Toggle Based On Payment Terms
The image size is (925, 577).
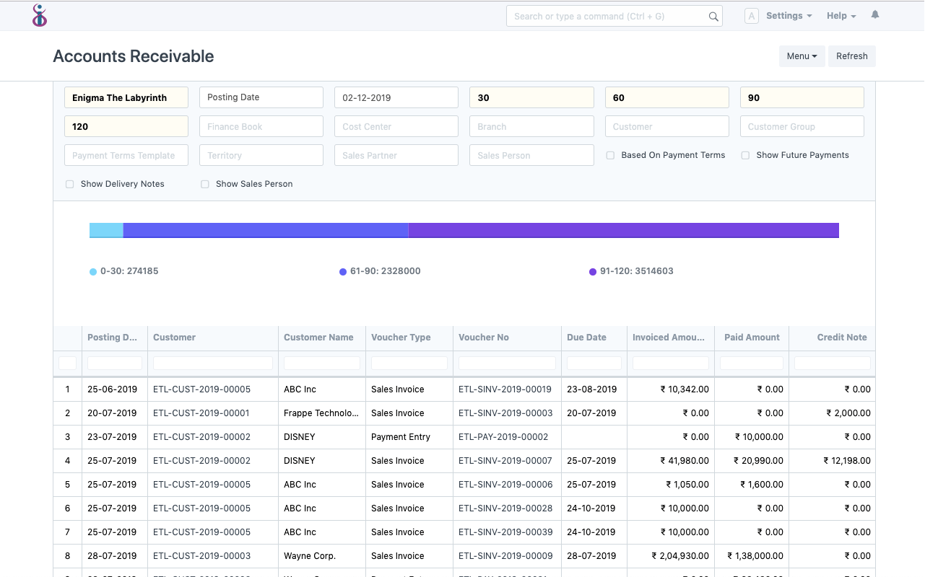[x=610, y=155]
